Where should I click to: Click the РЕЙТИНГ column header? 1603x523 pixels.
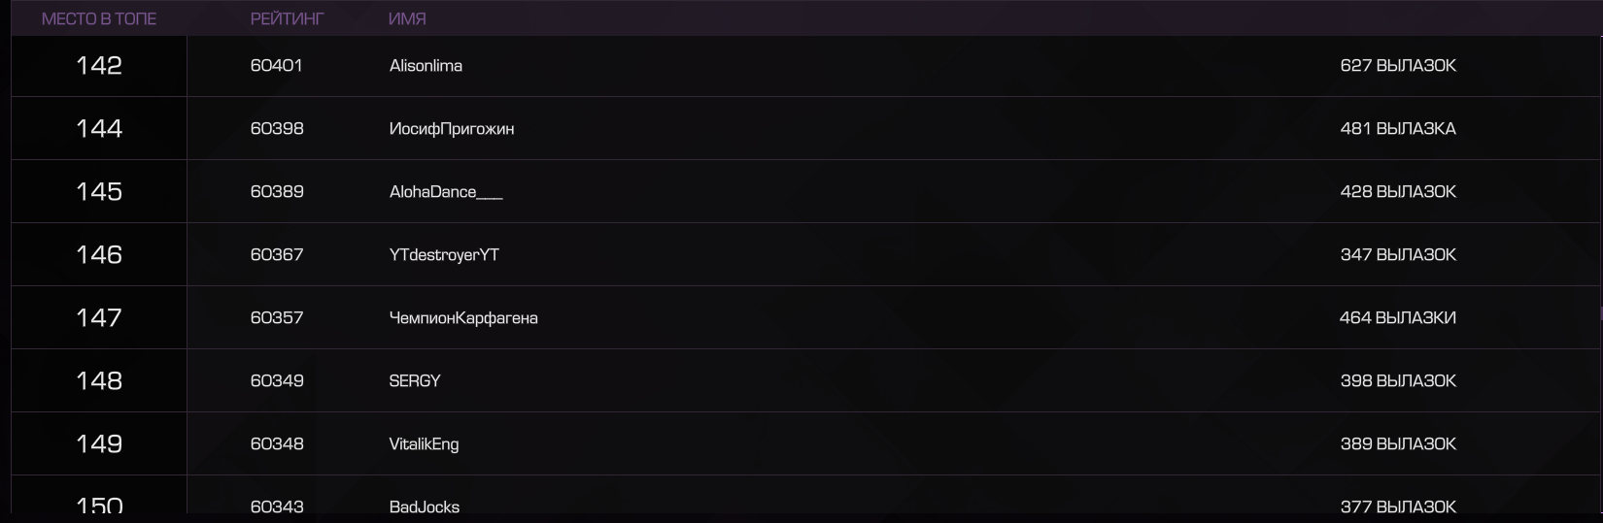(x=288, y=18)
